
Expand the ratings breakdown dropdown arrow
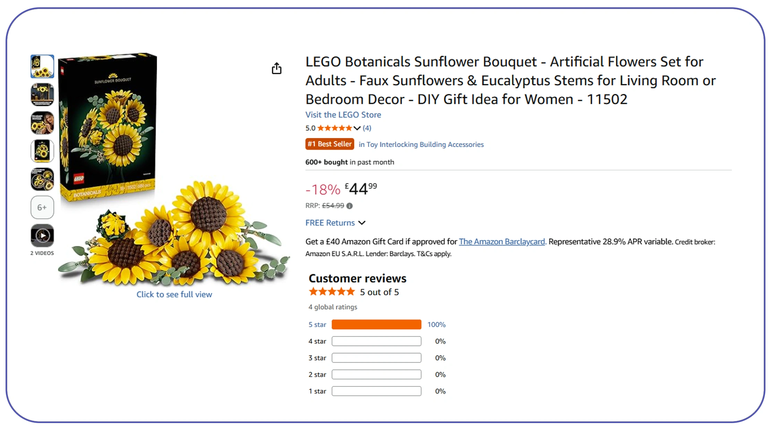coord(357,128)
